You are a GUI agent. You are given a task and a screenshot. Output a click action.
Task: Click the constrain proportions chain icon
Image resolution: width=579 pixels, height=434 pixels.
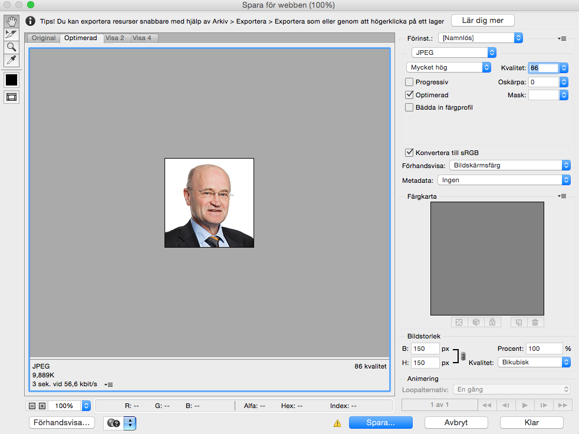pos(463,356)
